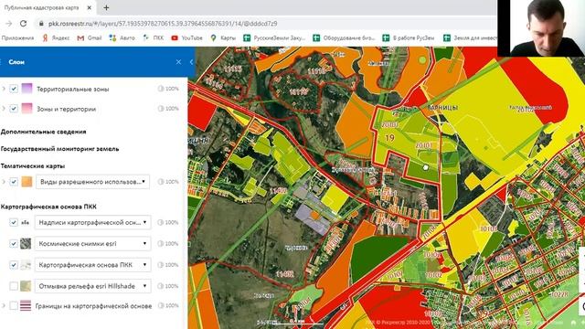Open Виды разрешенного использования dropdown
The width and height of the screenshot is (585, 329).
[92, 182]
